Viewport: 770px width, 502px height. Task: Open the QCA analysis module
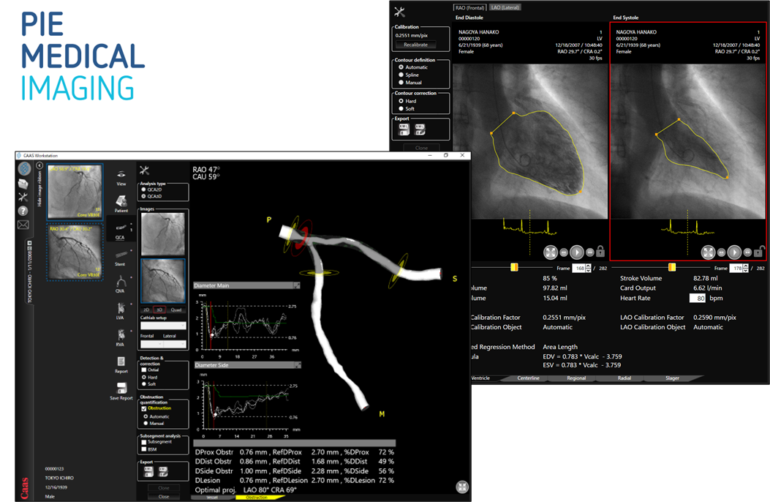pos(121,230)
